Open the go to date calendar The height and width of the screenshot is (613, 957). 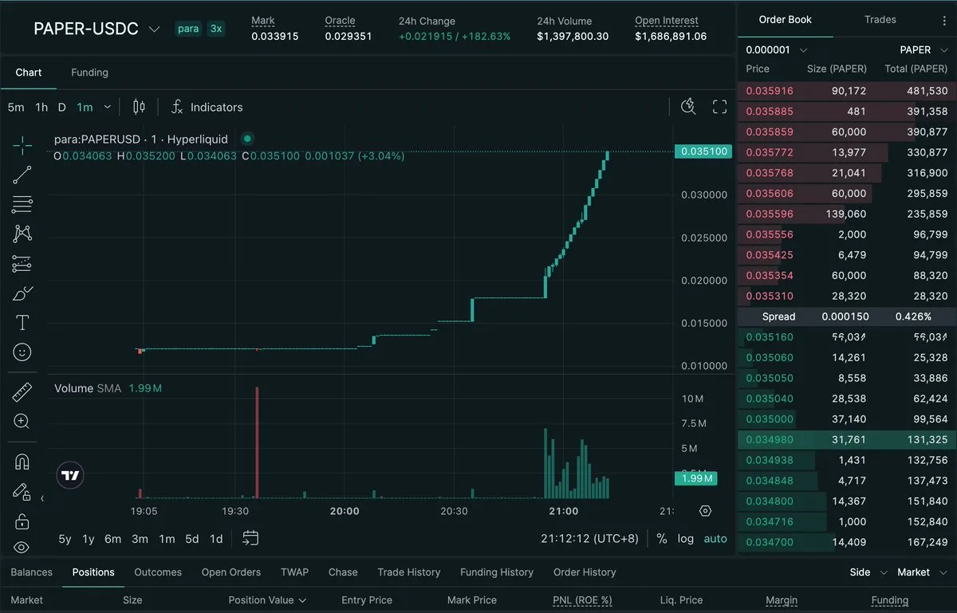pos(250,538)
